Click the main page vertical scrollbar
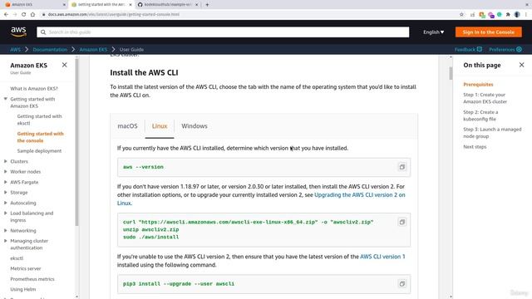 (x=451, y=73)
